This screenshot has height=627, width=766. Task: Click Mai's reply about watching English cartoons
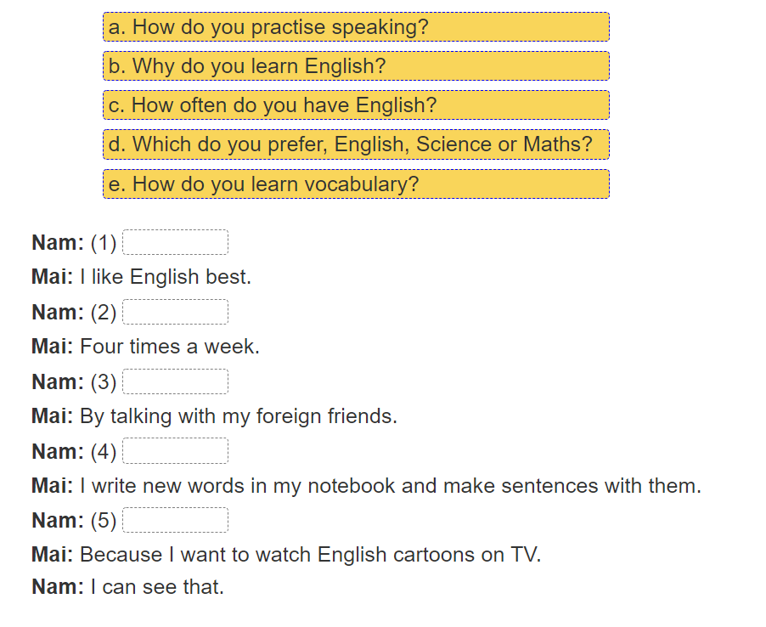coord(310,556)
